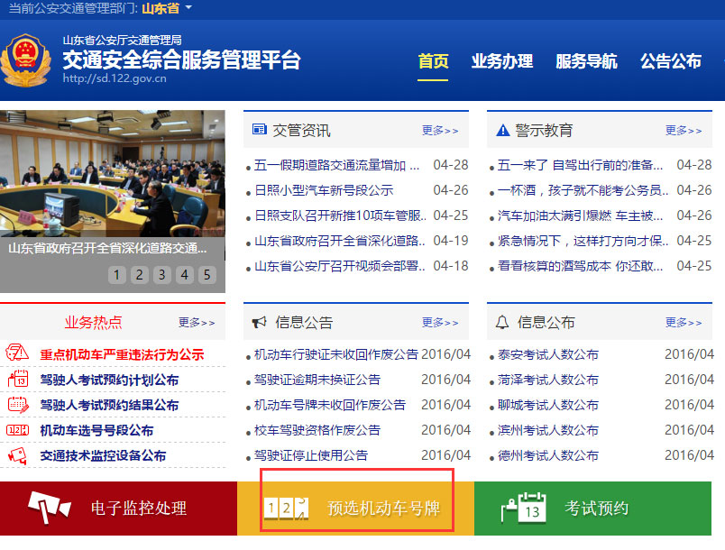Click the 信息公布 bell icon
The width and height of the screenshot is (725, 550).
(502, 322)
